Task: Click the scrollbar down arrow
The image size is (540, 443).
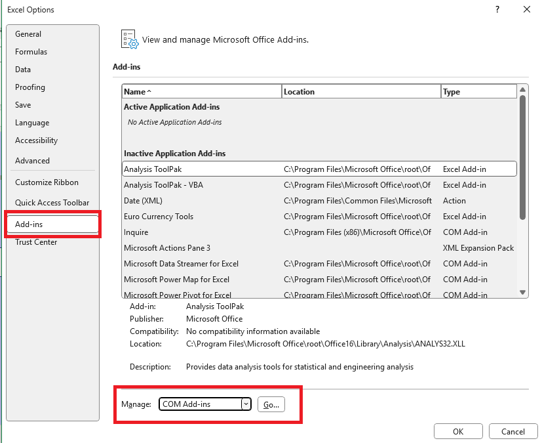Action: click(x=523, y=291)
